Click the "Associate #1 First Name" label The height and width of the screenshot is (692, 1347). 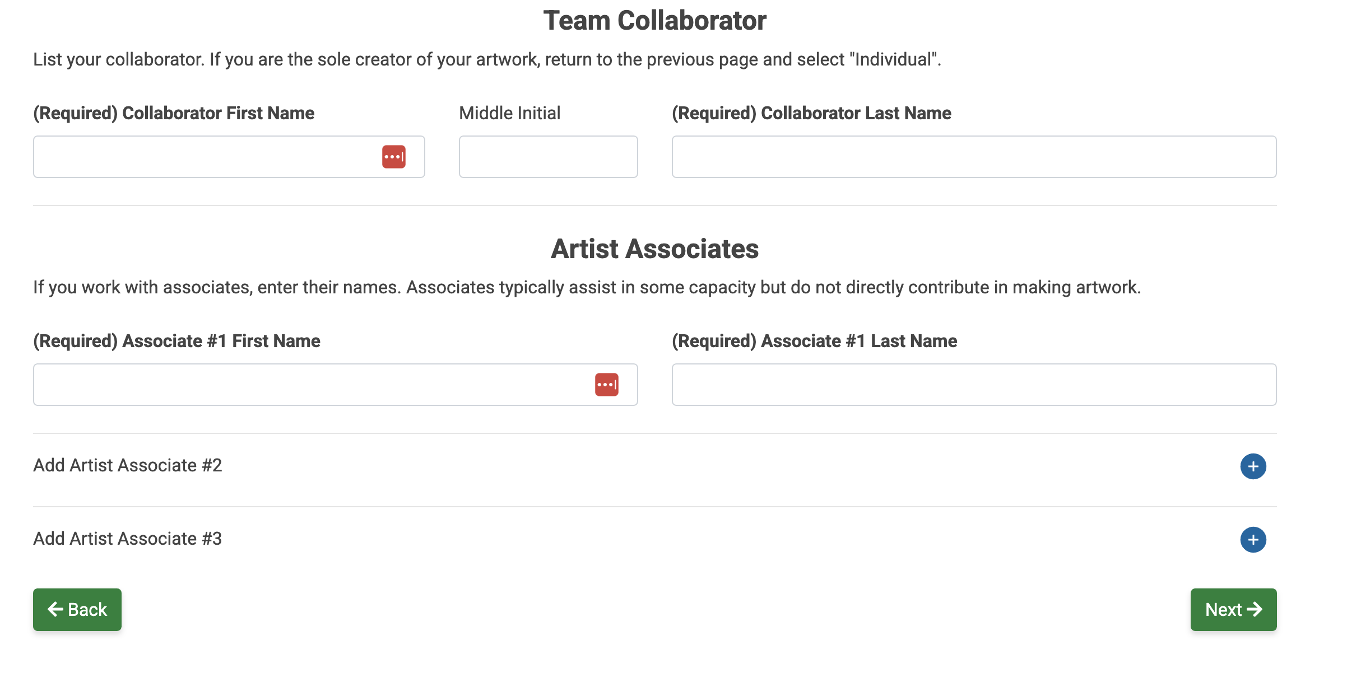tap(176, 341)
